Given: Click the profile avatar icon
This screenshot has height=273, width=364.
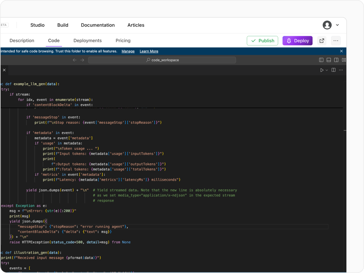Looking at the screenshot, I should (x=327, y=25).
